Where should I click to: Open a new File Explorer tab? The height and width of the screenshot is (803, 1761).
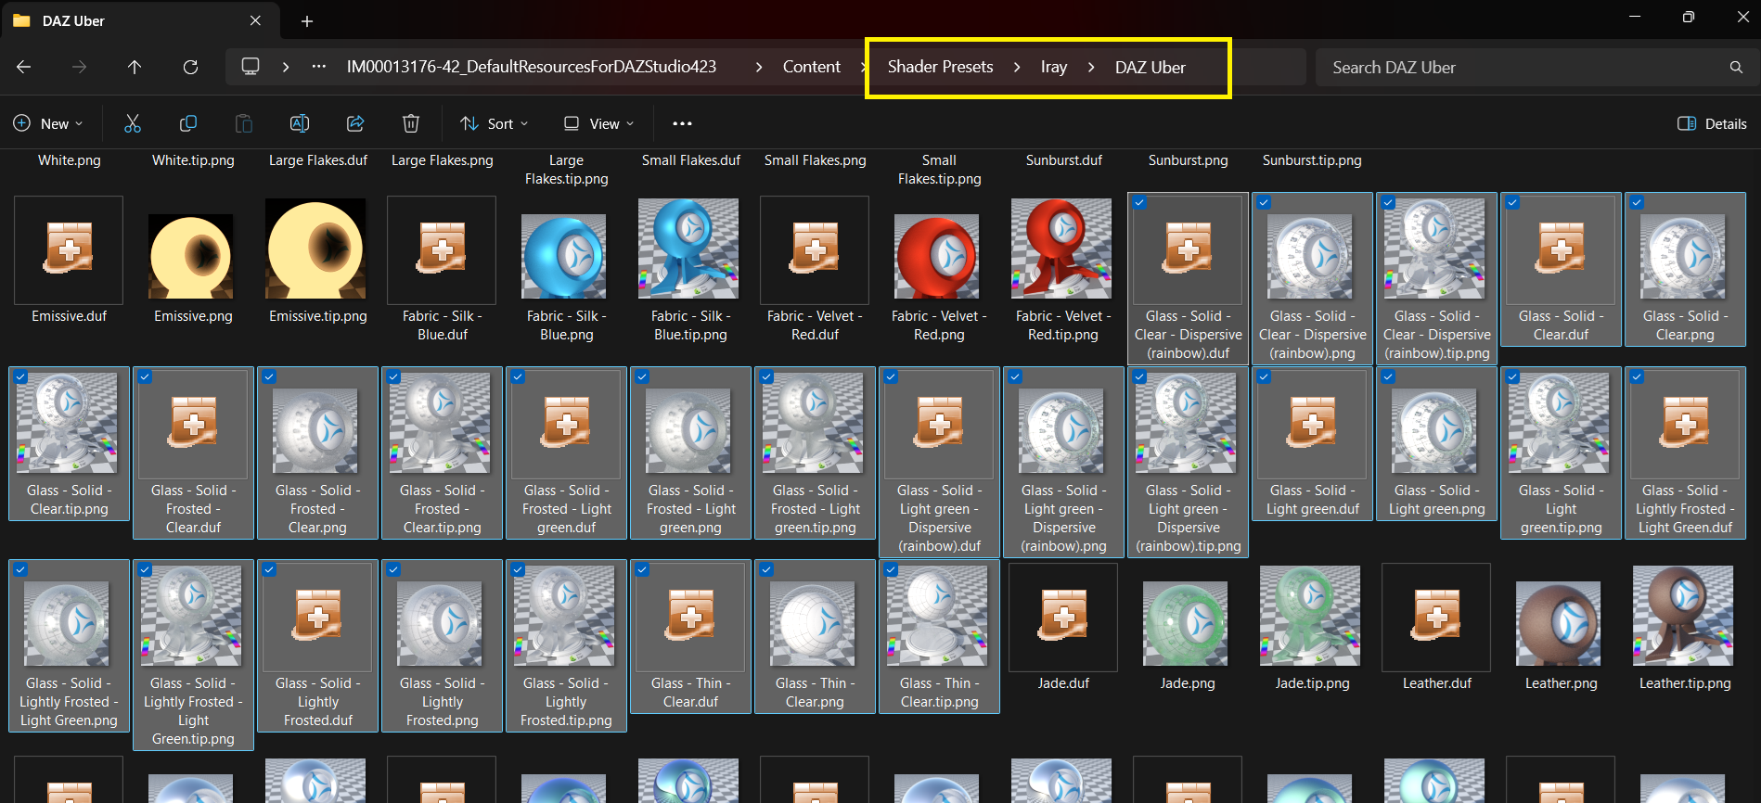tap(307, 21)
